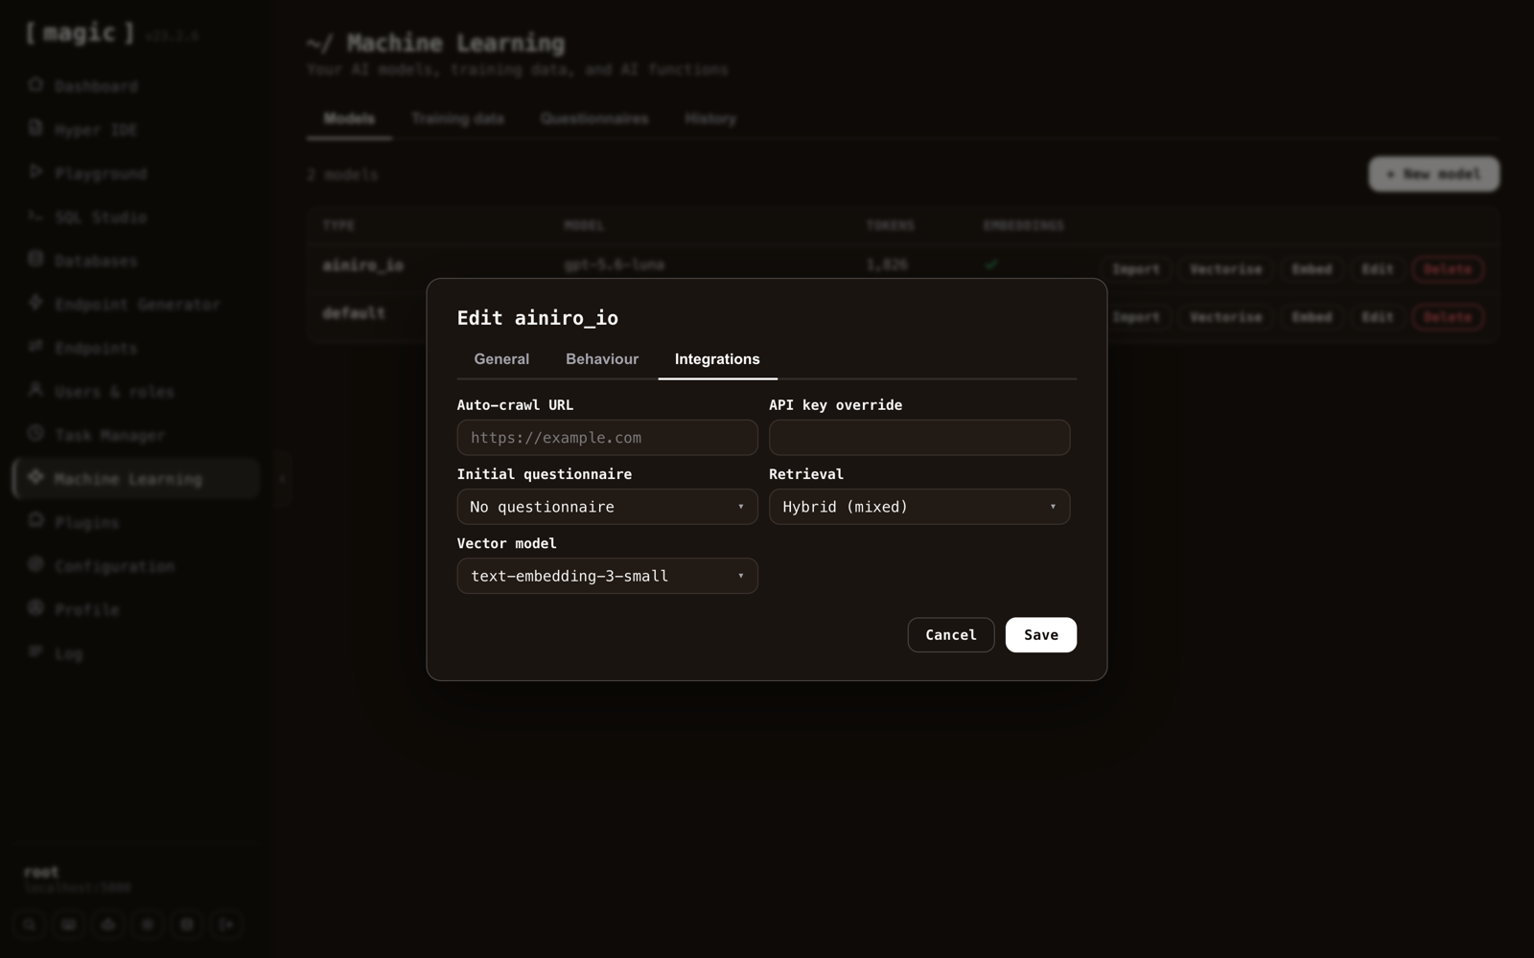Click Delete in the default row
This screenshot has height=958, width=1534.
point(1448,317)
